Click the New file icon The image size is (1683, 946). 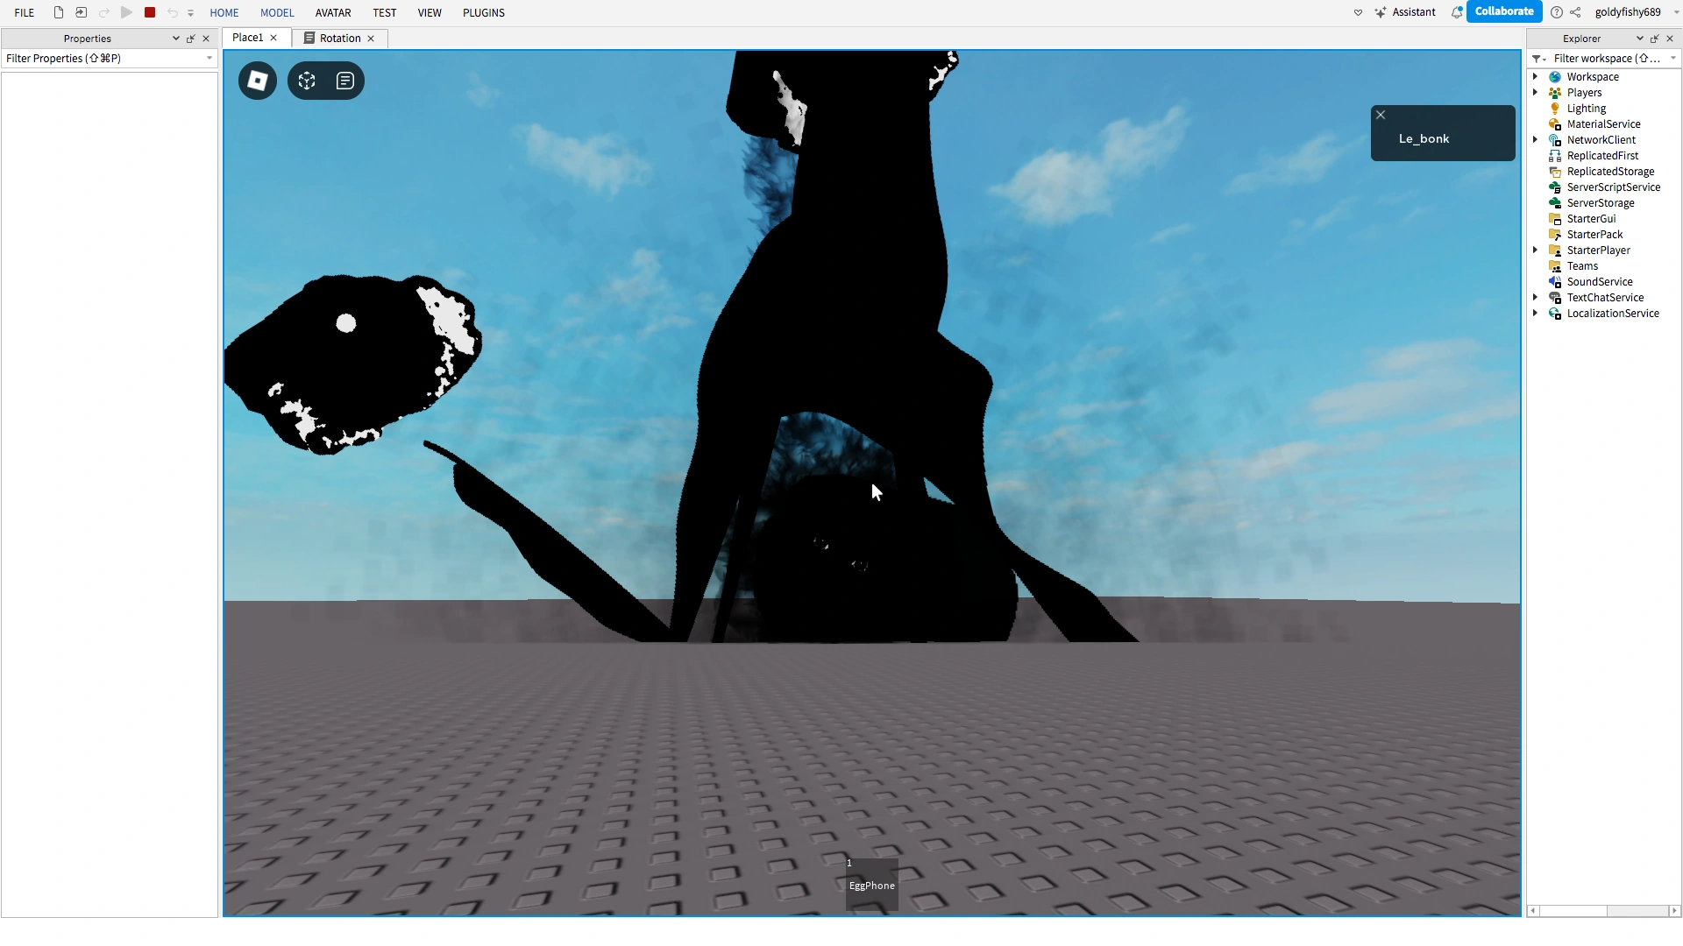point(59,12)
